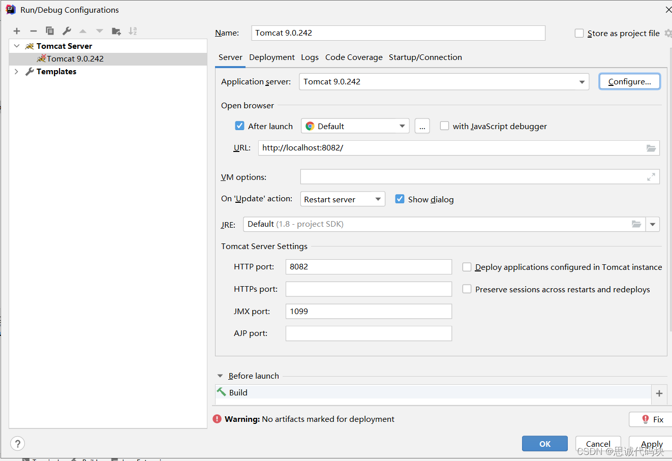
Task: Open help question mark icon
Action: (17, 444)
